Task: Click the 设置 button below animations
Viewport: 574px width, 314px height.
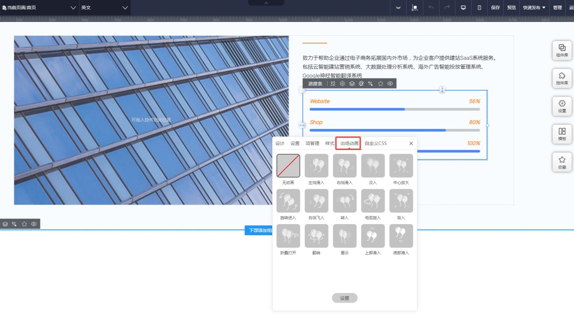Action: pos(344,298)
